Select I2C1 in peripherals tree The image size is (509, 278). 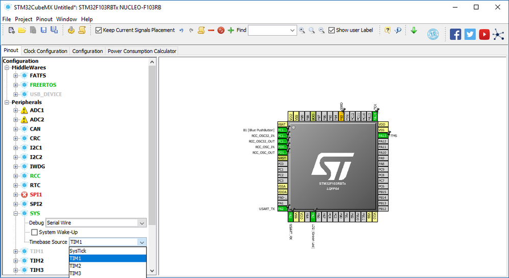(x=36, y=148)
